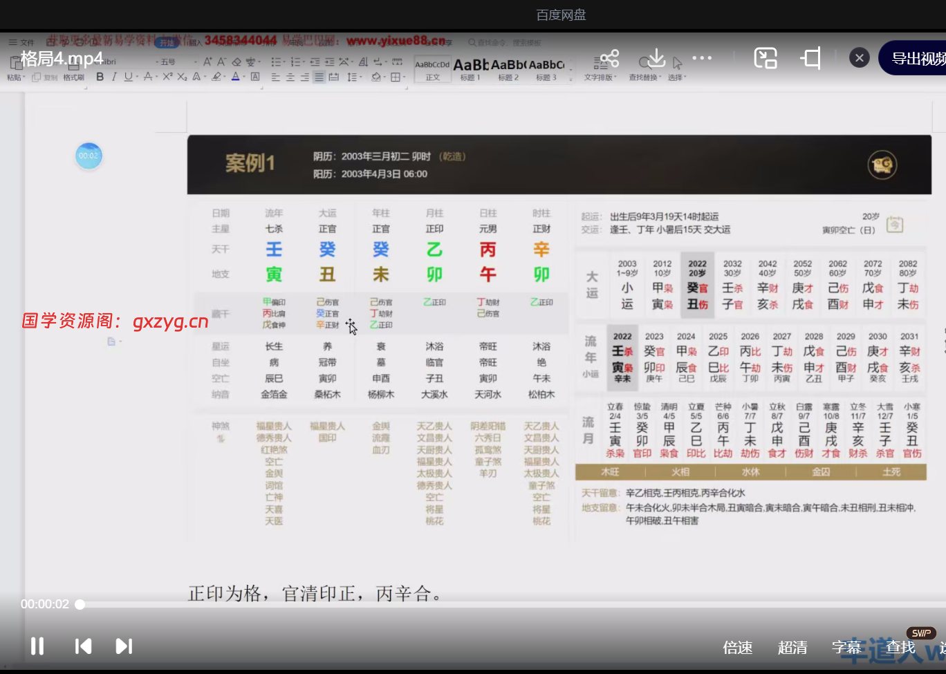946x674 pixels.
Task: Click the increase indent icon
Action: 329,62
